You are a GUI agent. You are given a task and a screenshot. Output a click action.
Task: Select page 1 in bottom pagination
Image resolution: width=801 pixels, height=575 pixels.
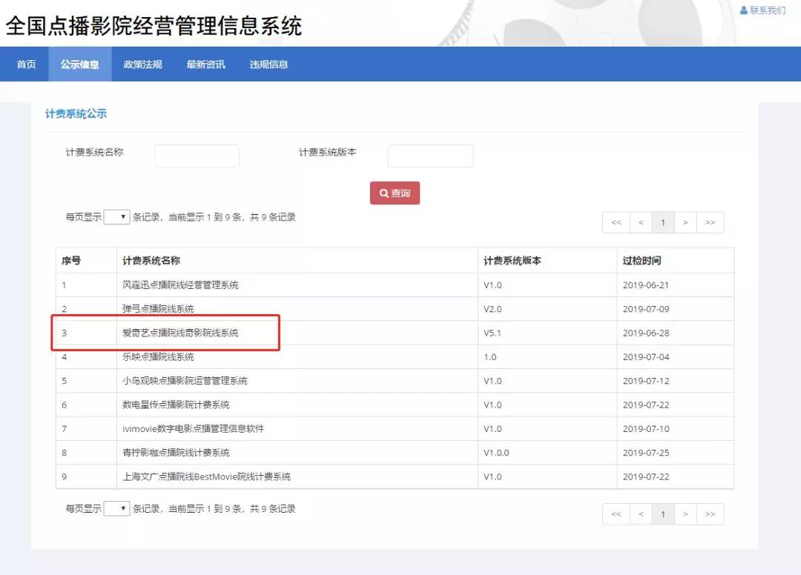[663, 514]
